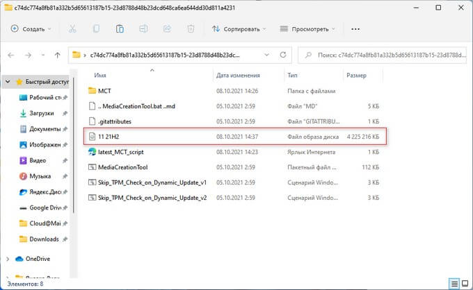The height and width of the screenshot is (290, 473).
Task: Select Skip_TPM_Check_on_Dynamic_Update_v1 script
Action: tap(152, 182)
